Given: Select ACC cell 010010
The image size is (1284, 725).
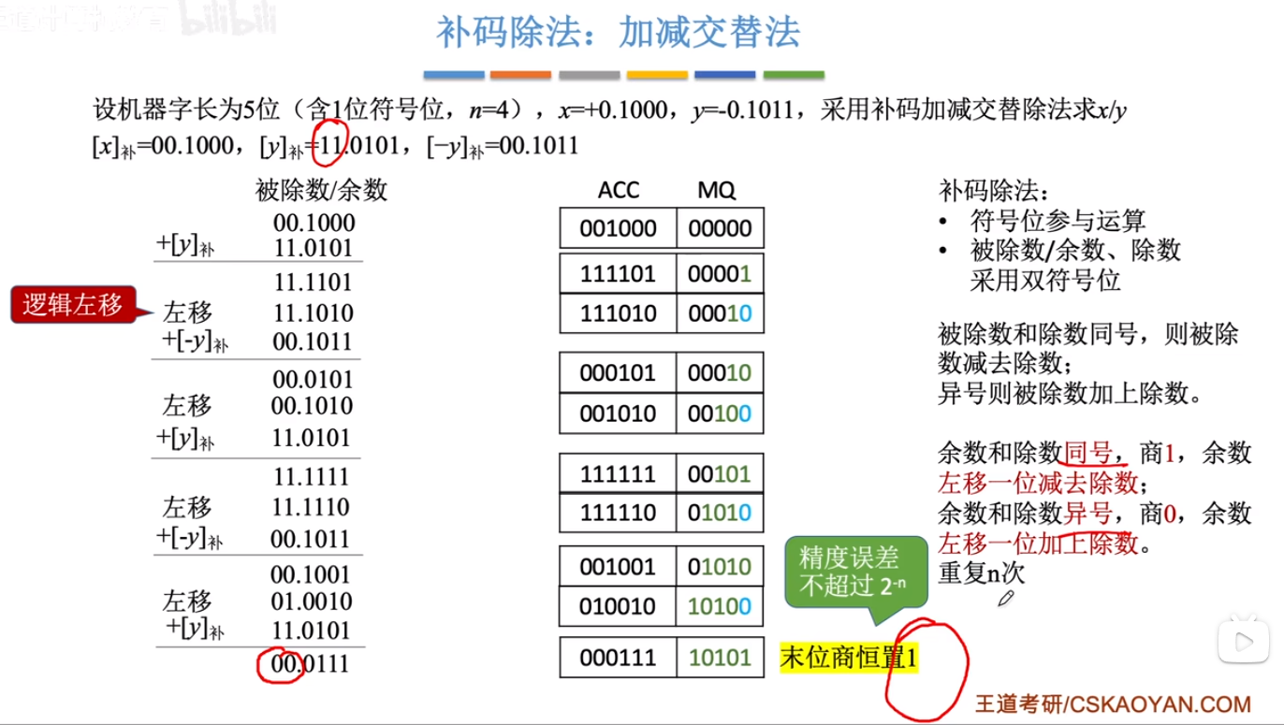Looking at the screenshot, I should tap(618, 606).
